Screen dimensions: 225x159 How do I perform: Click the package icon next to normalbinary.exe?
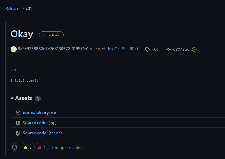coord(18,113)
